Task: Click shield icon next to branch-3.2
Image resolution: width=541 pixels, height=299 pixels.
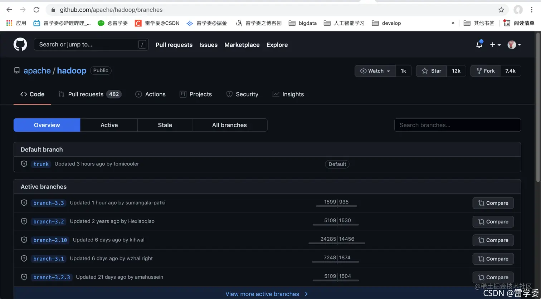Action: [x=24, y=221]
